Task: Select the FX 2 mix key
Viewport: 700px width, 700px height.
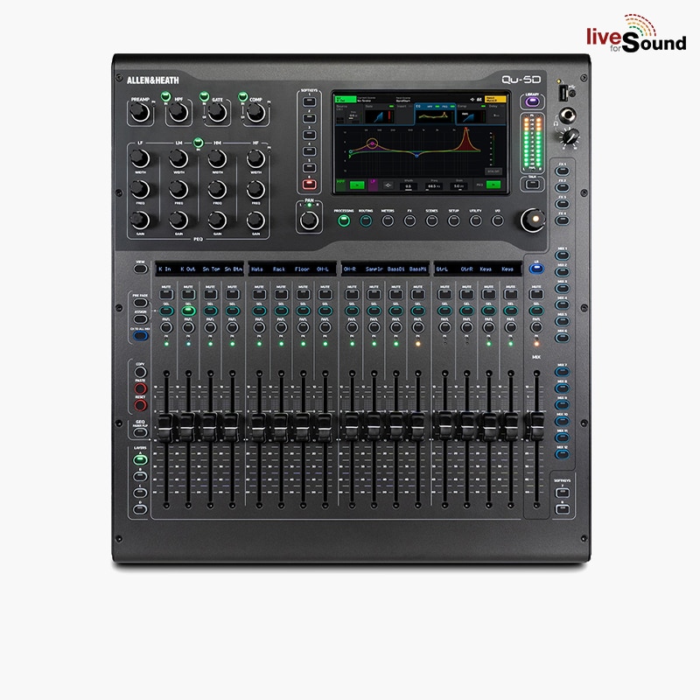Action: (x=562, y=187)
